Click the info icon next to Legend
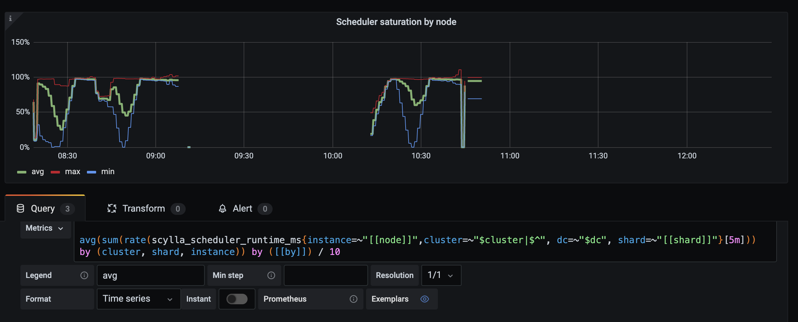Screen dimensions: 798x322 (x=84, y=275)
